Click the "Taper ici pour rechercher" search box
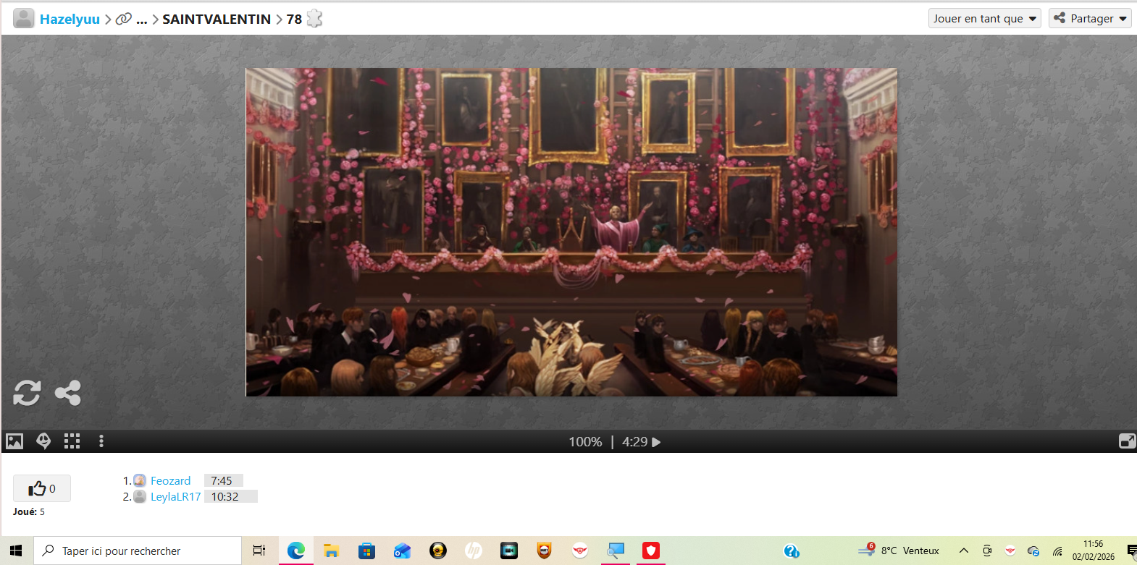This screenshot has height=565, width=1137. 138,551
